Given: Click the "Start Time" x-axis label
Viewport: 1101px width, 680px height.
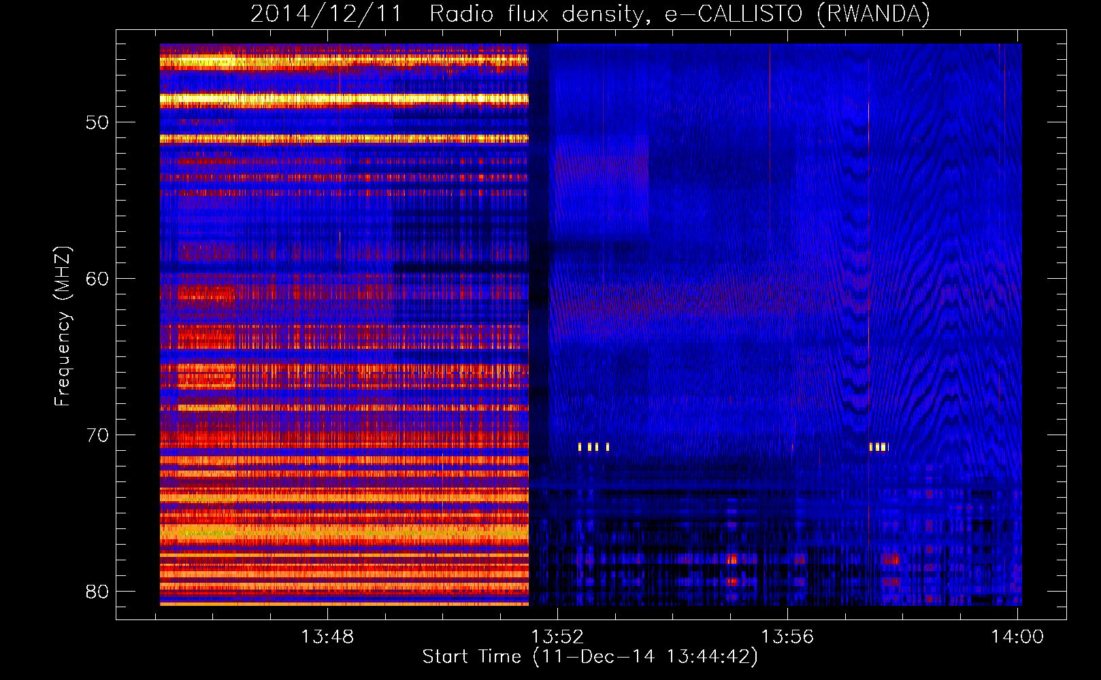Looking at the screenshot, I should pyautogui.click(x=590, y=657).
